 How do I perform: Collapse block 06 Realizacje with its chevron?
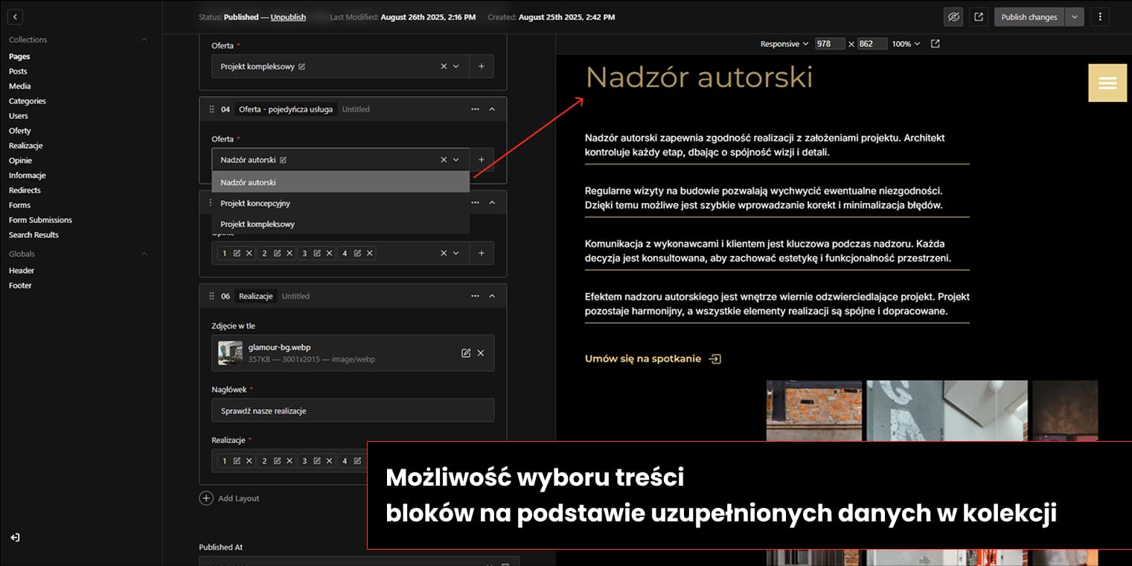click(x=492, y=295)
